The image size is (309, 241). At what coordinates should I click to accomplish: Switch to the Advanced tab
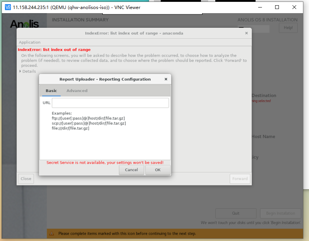[x=77, y=90]
